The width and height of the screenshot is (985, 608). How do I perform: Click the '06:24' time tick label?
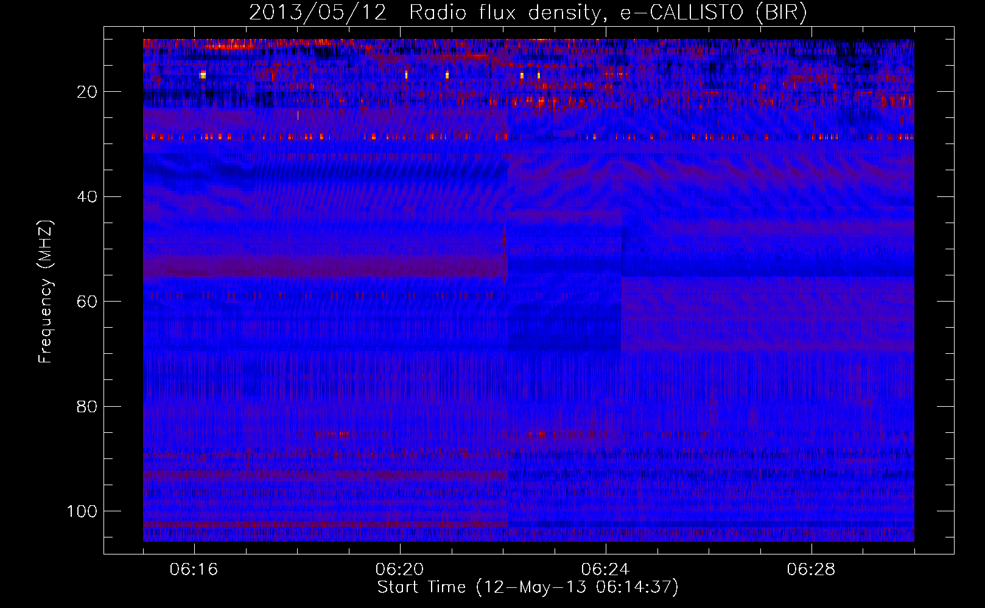[x=606, y=570]
